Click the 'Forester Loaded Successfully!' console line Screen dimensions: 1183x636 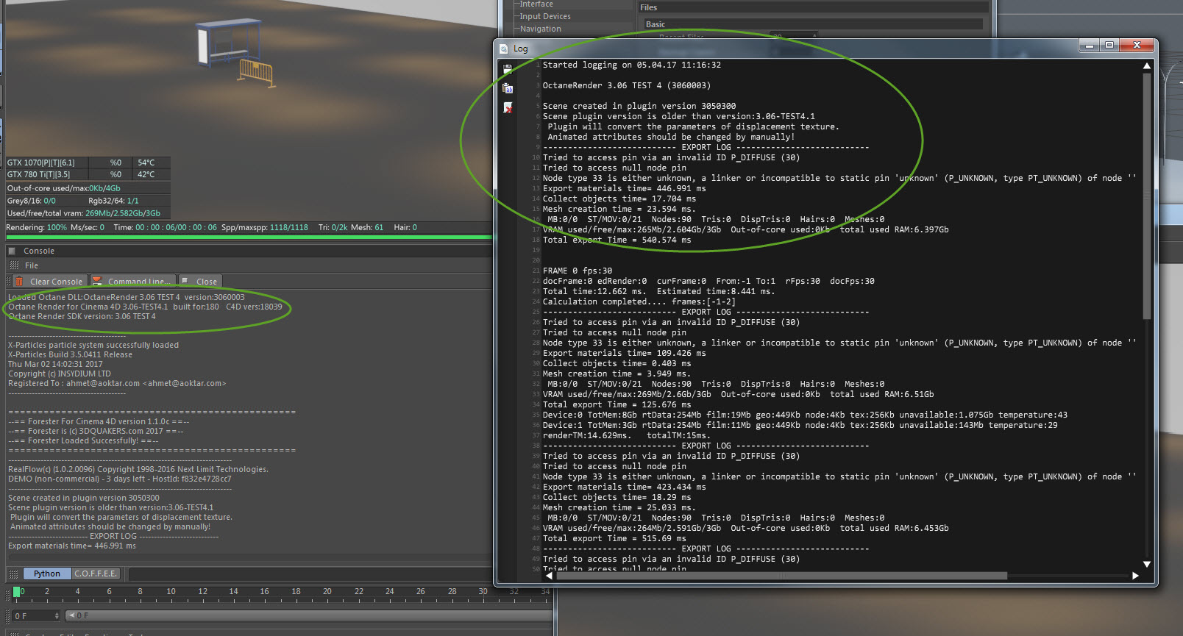coord(83,440)
